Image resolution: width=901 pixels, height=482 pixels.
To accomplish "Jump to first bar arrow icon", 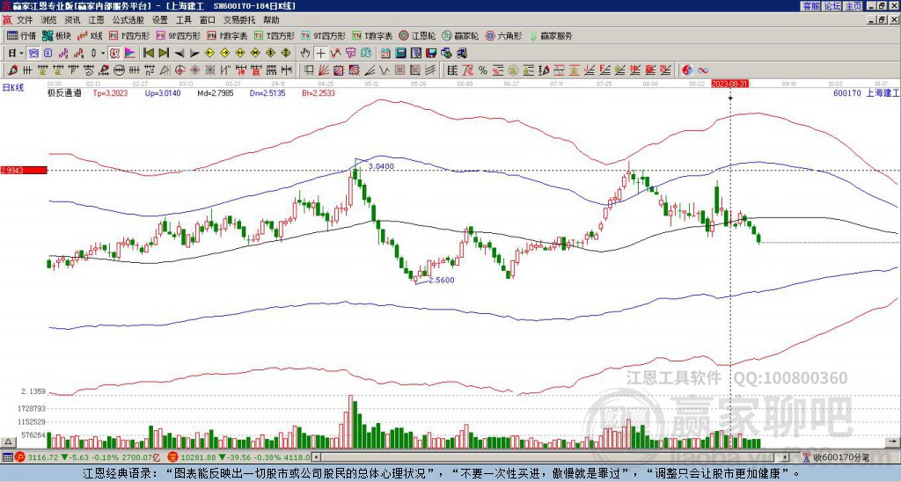I will [x=149, y=53].
